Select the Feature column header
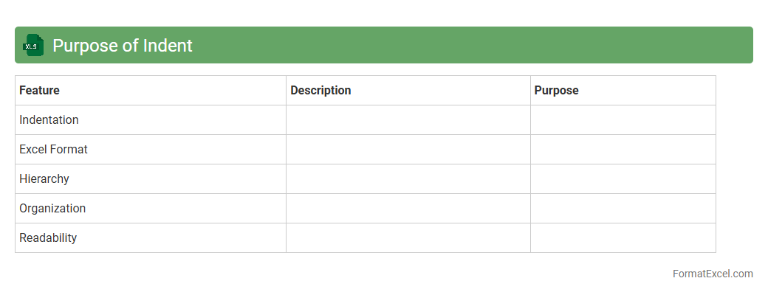Image resolution: width=768 pixels, height=295 pixels. pyautogui.click(x=39, y=90)
